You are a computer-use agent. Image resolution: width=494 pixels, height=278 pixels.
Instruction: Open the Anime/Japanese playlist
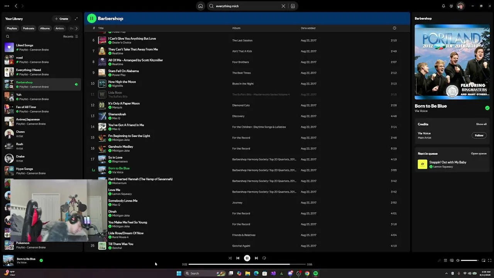coord(42,122)
